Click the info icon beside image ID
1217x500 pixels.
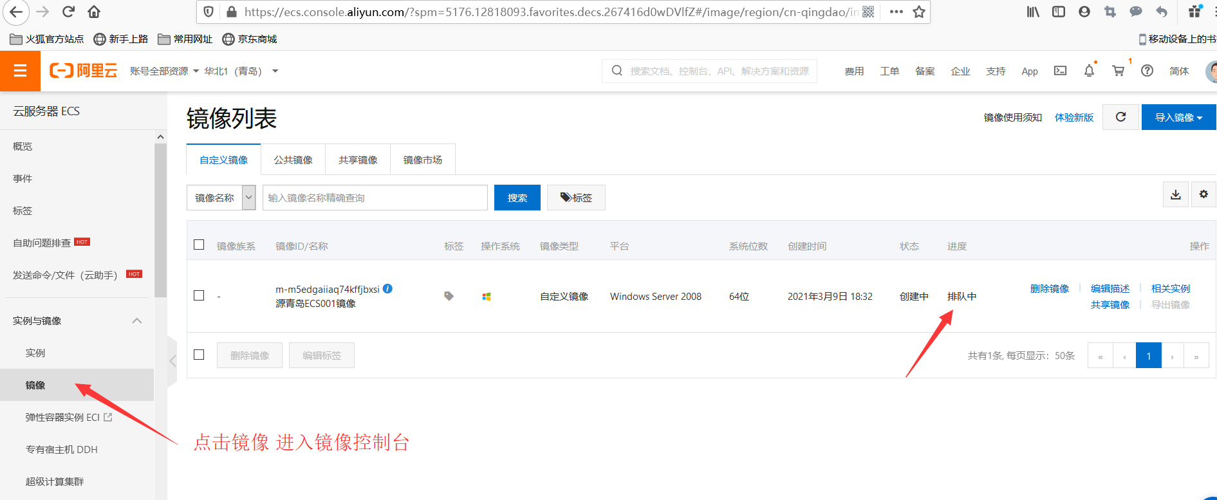387,289
